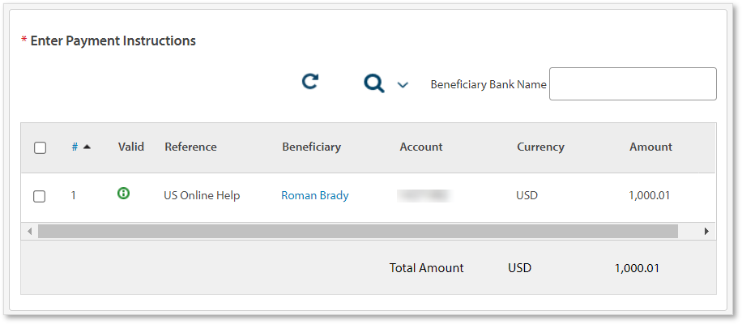The image size is (742, 324).
Task: Click the Valid column header
Action: tap(130, 147)
